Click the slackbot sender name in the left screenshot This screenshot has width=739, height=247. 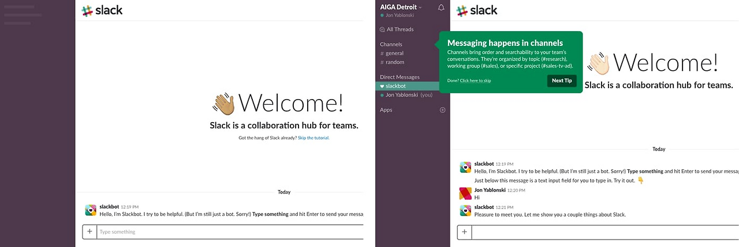(109, 206)
